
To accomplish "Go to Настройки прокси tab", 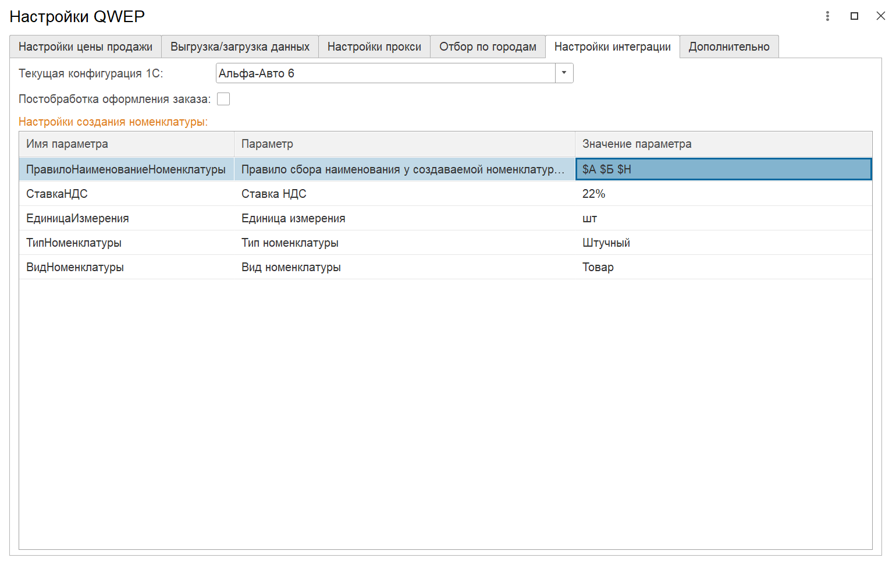I will [374, 47].
